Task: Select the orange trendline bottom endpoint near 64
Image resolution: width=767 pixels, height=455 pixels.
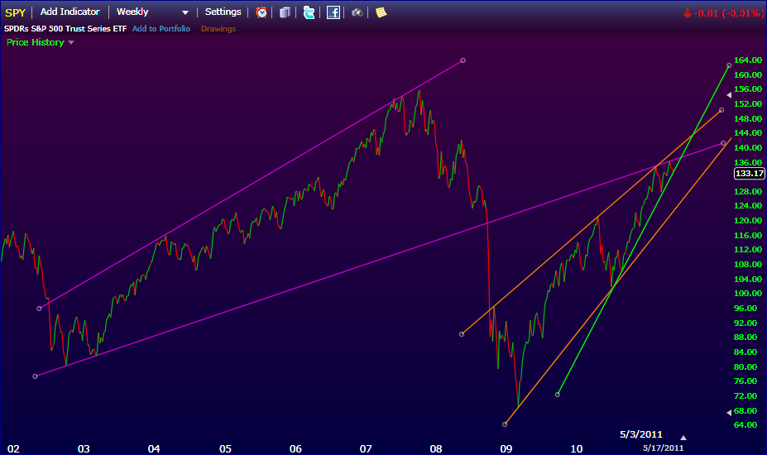Action: coord(505,424)
